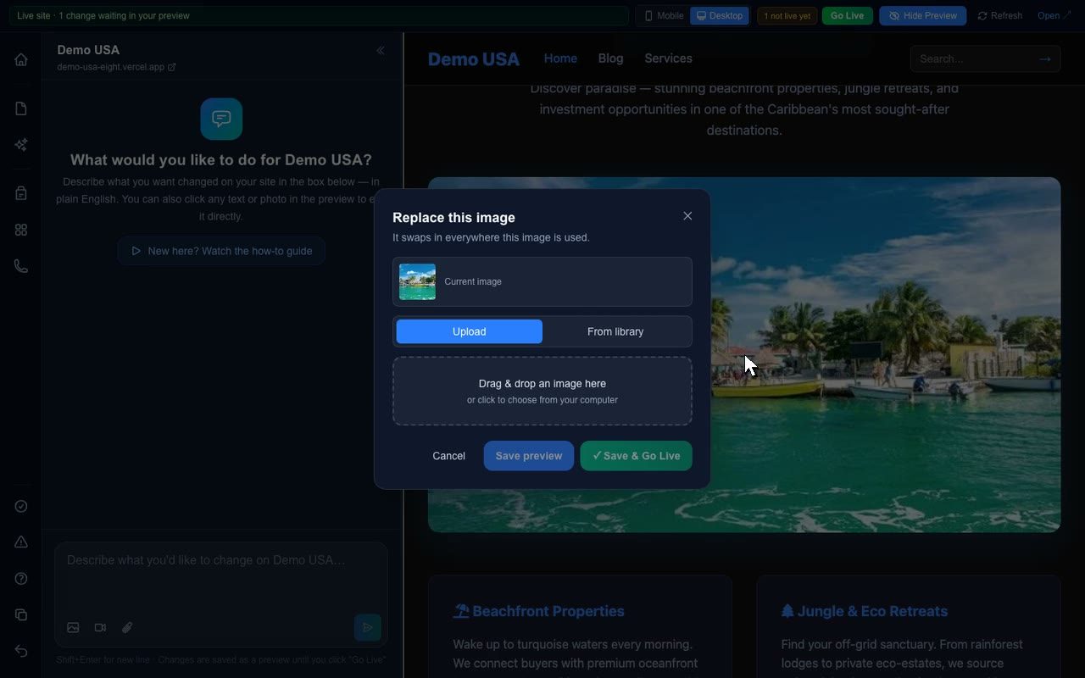Toggle Hide Preview button
Screen dimensions: 1085x678
(x=922, y=15)
